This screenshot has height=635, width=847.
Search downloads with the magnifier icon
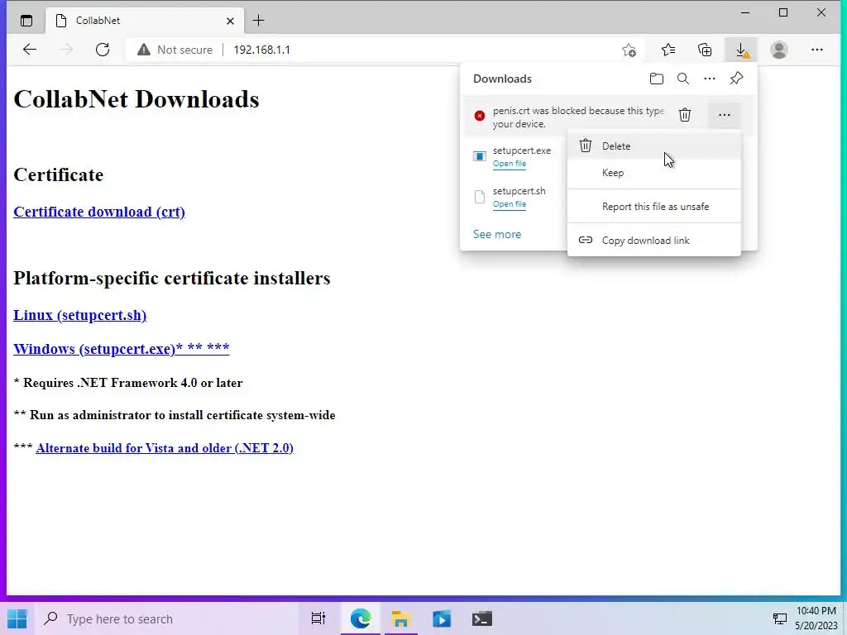(x=682, y=79)
